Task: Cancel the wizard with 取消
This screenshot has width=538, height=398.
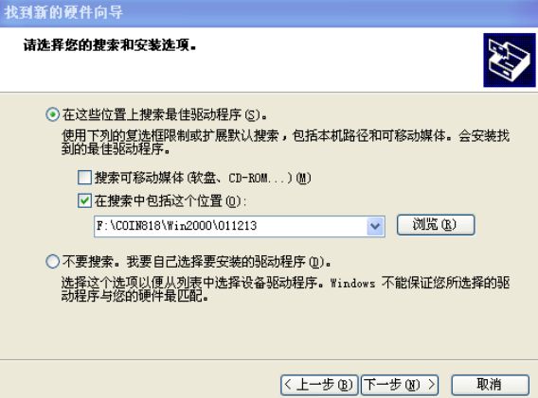Action: coord(490,385)
